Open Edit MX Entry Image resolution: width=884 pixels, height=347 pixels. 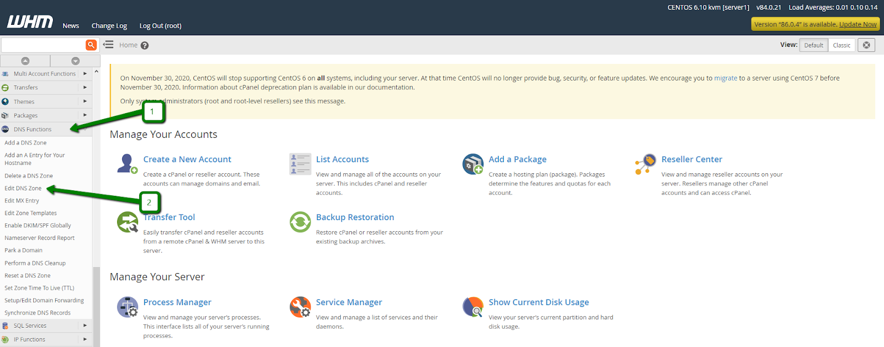pyautogui.click(x=22, y=201)
